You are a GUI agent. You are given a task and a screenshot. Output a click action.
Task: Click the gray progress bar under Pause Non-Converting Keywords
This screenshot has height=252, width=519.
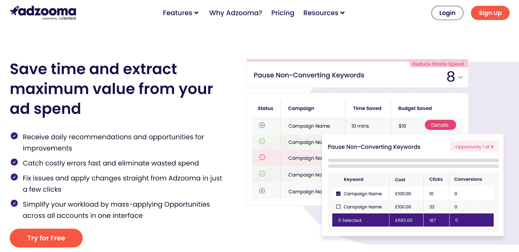coord(413,161)
